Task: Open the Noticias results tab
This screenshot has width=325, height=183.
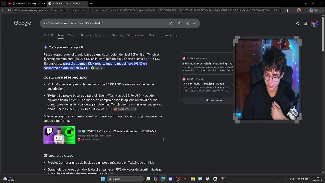Action: click(86, 35)
